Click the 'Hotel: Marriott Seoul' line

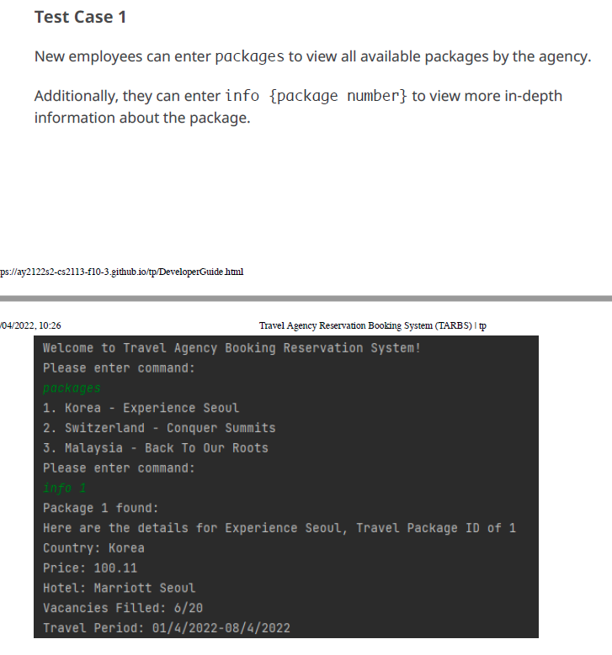coord(119,589)
